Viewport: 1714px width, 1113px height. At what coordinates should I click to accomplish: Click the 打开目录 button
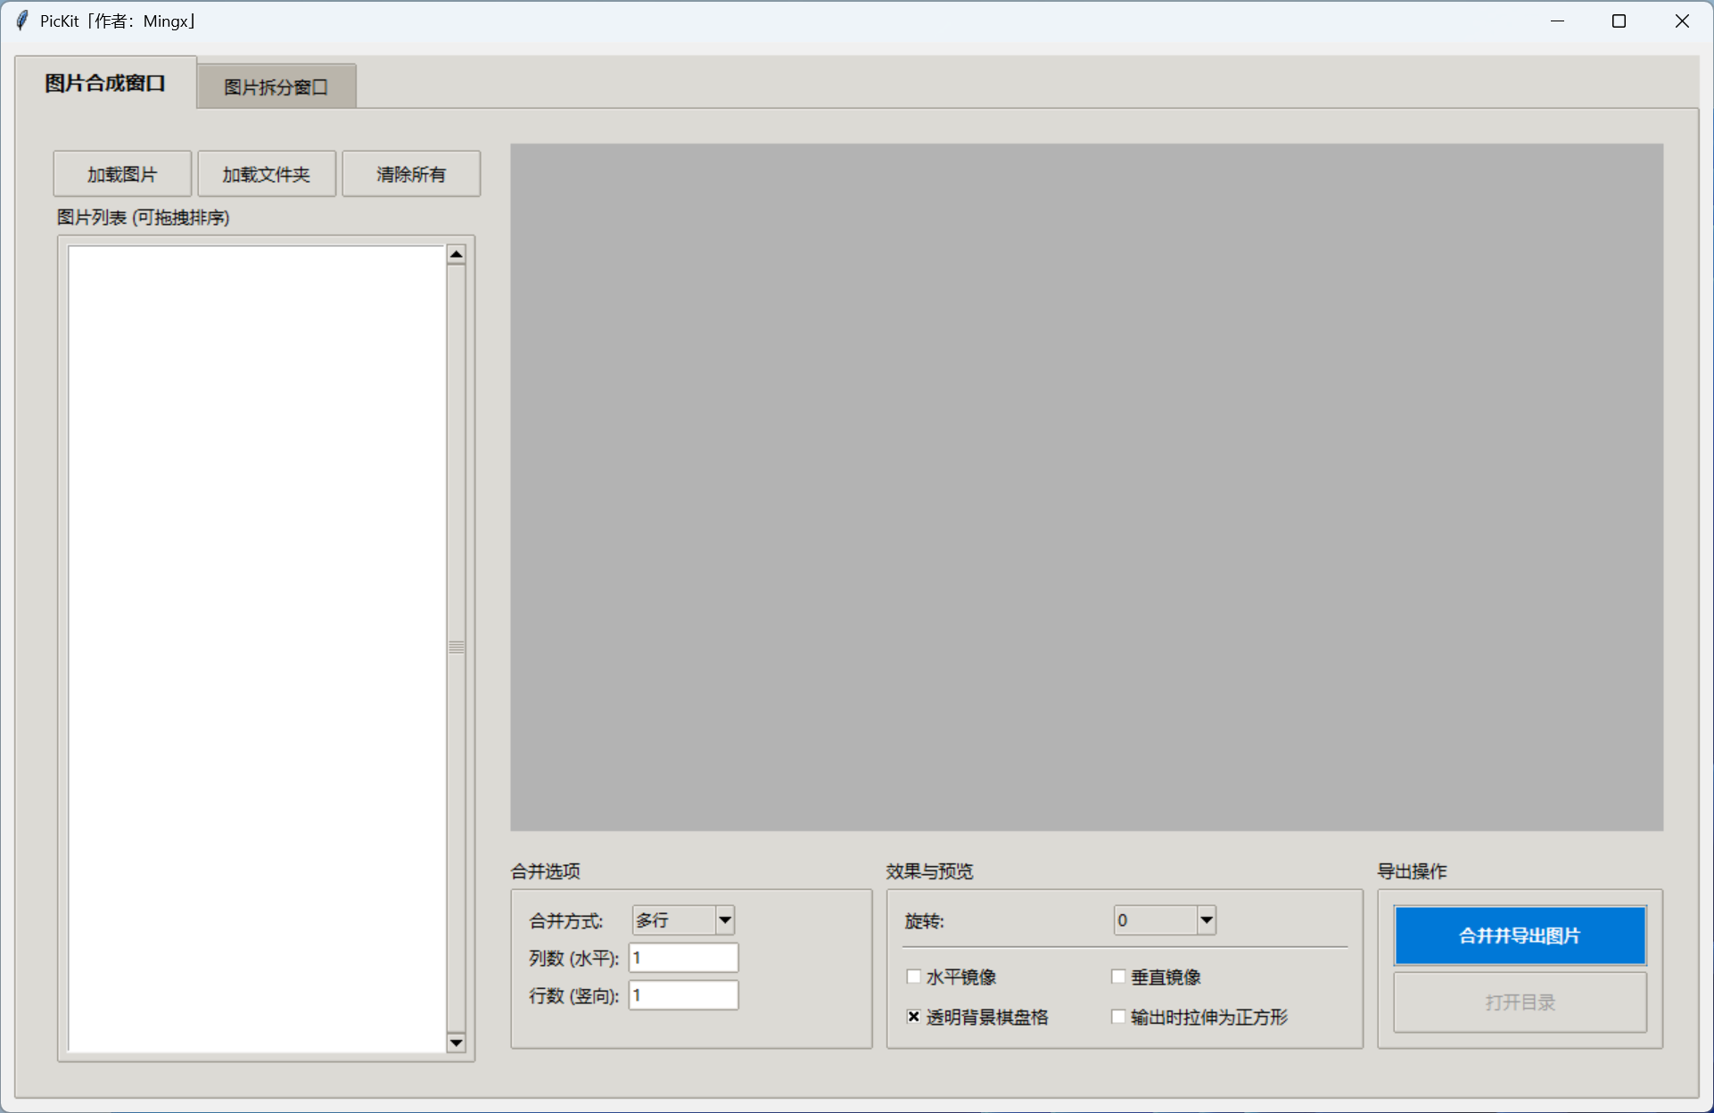click(1520, 1002)
